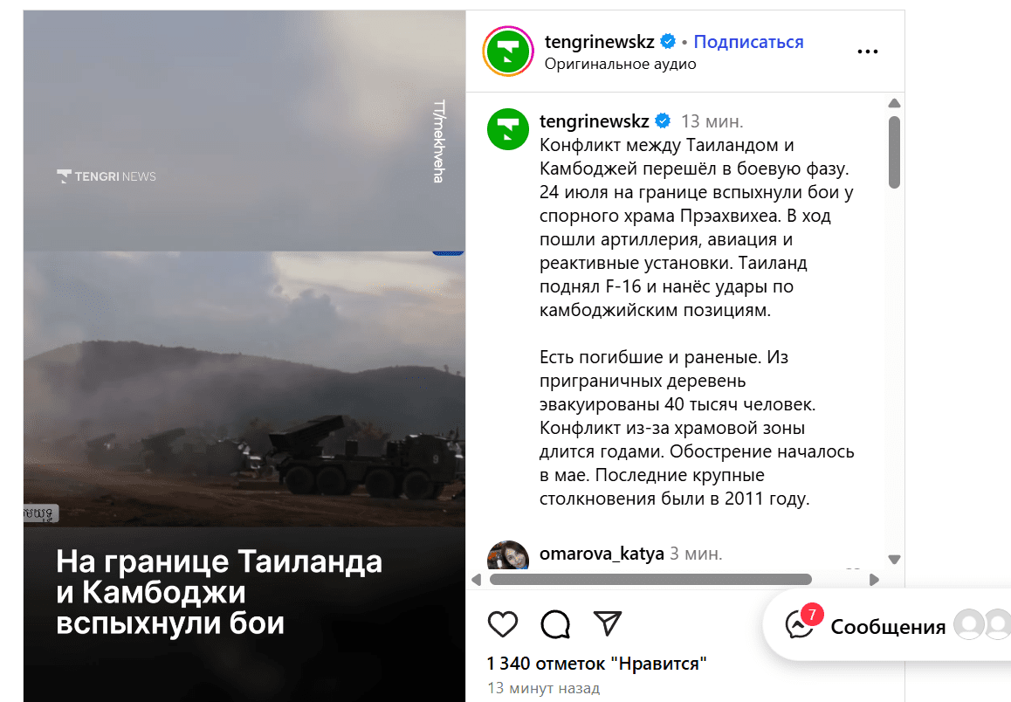Click the scroll down arrow in comments
This screenshot has width=1011, height=702.
tap(894, 560)
